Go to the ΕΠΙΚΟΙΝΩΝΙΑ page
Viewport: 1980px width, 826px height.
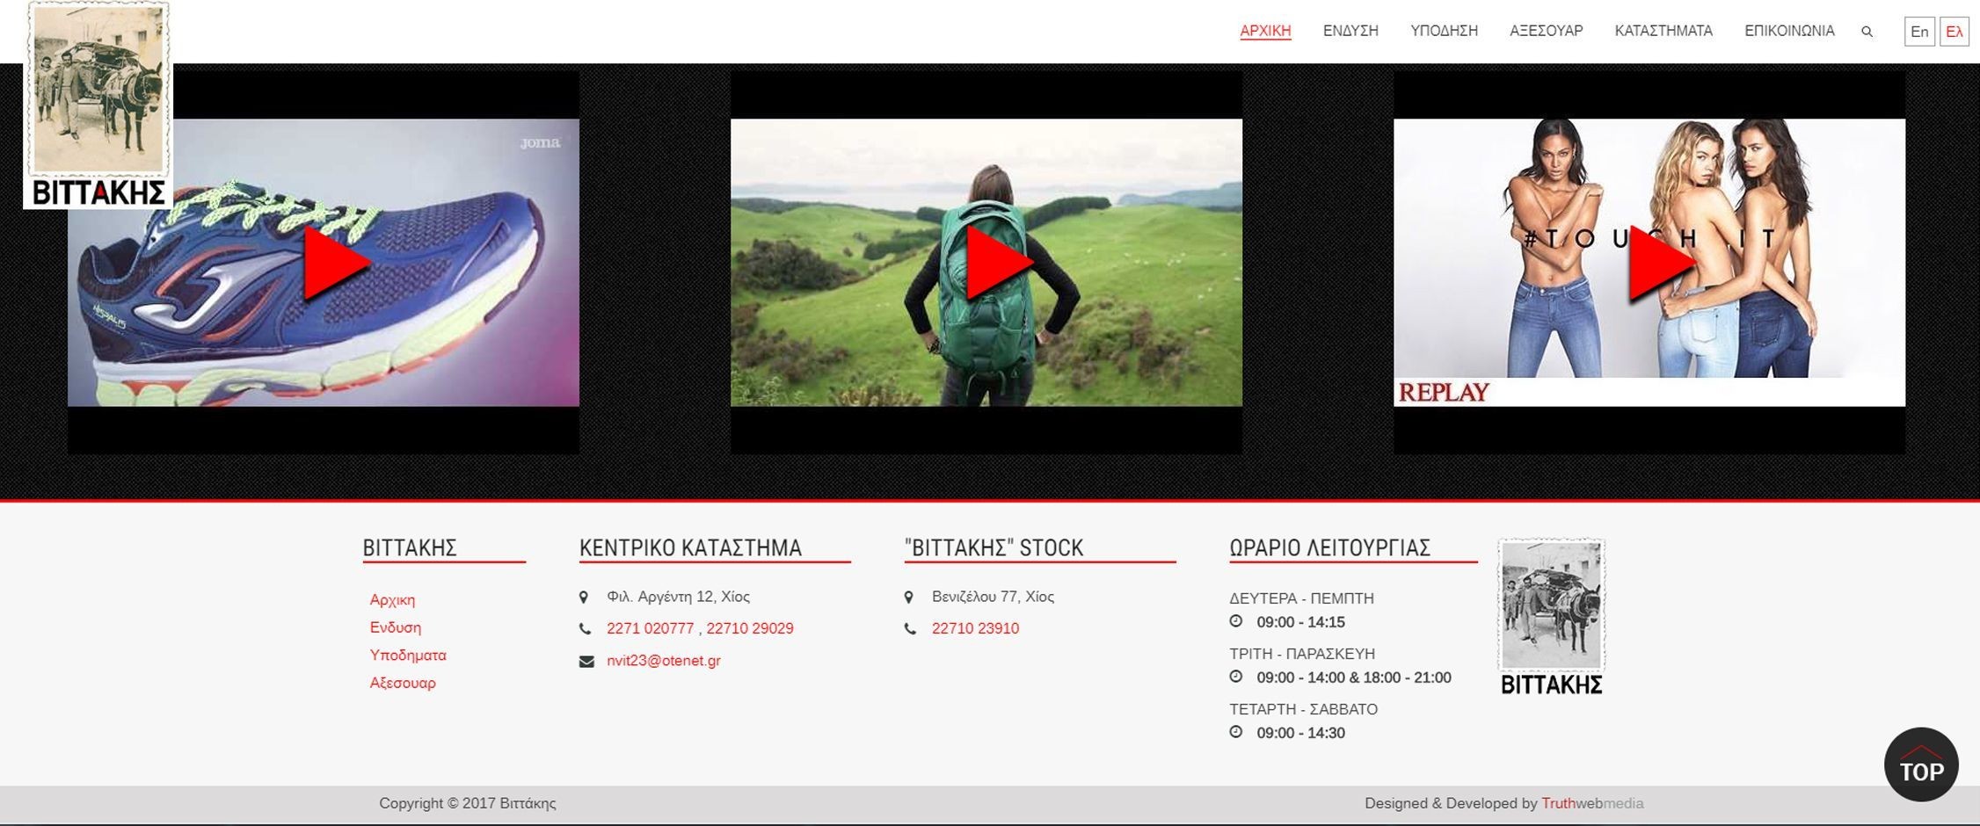click(x=1789, y=31)
